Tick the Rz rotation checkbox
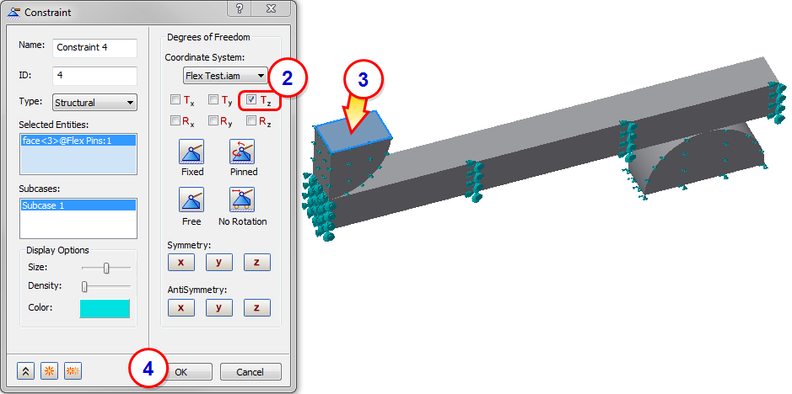 pos(251,120)
